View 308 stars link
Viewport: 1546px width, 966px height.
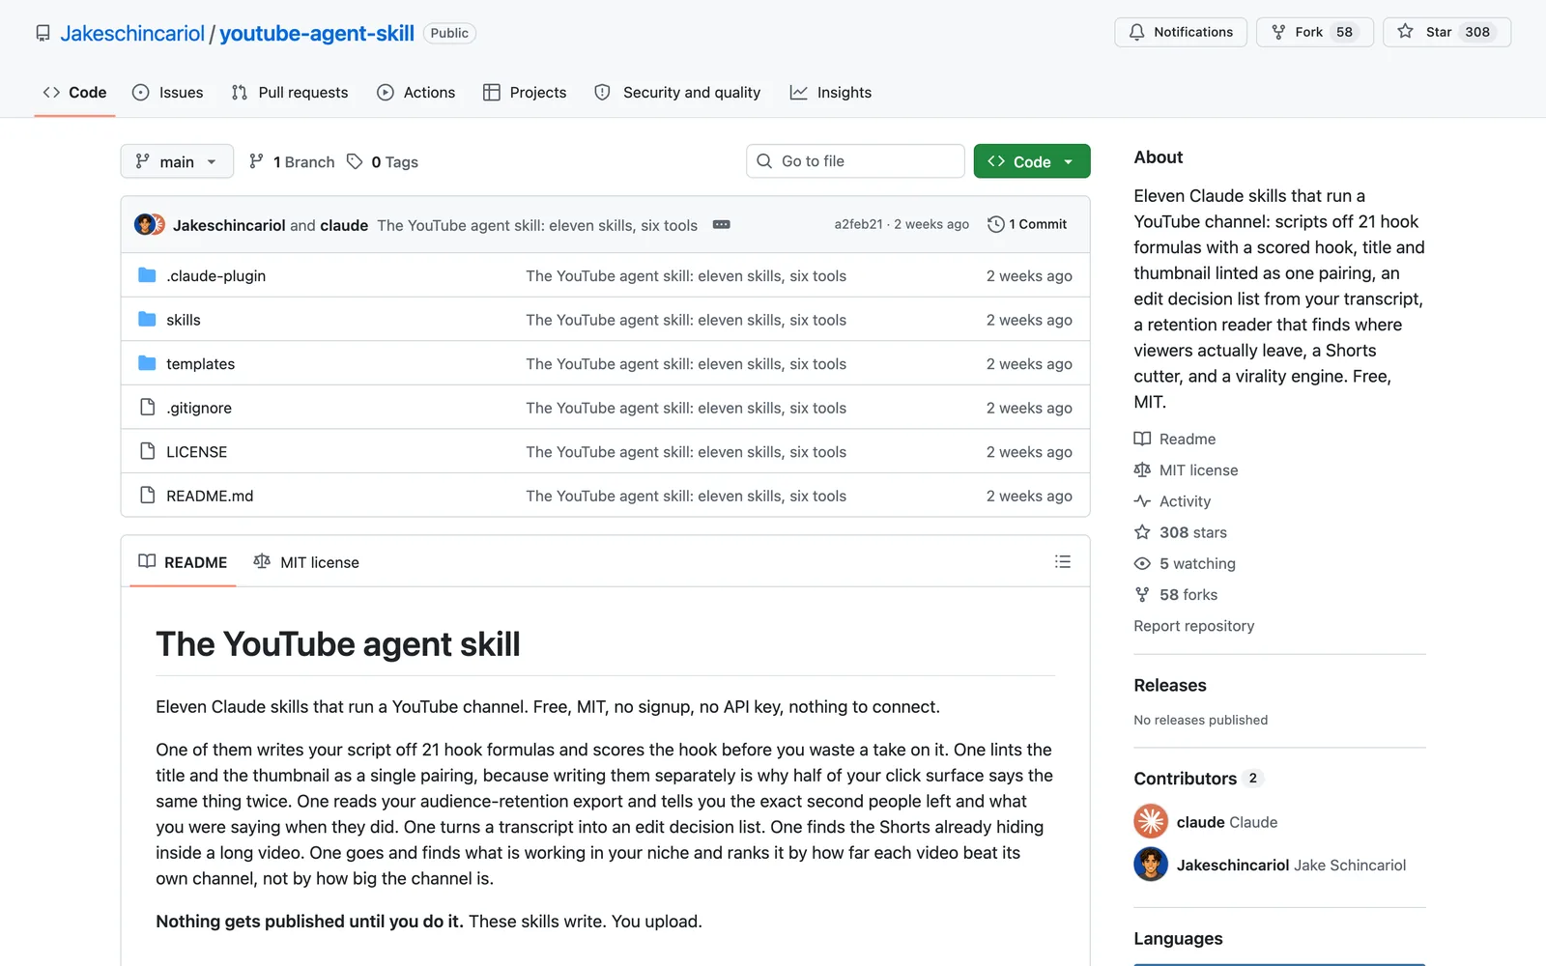point(1181,532)
